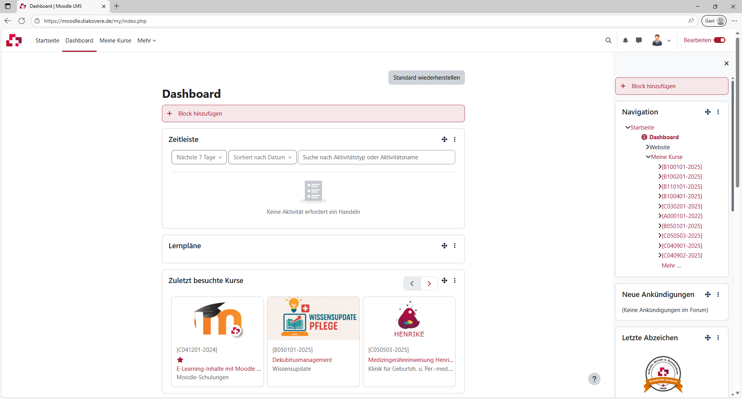The image size is (742, 399).
Task: Click the help question mark button
Action: point(594,379)
